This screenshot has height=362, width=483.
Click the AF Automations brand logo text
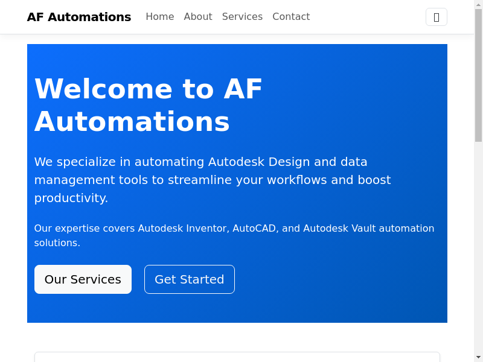point(79,17)
